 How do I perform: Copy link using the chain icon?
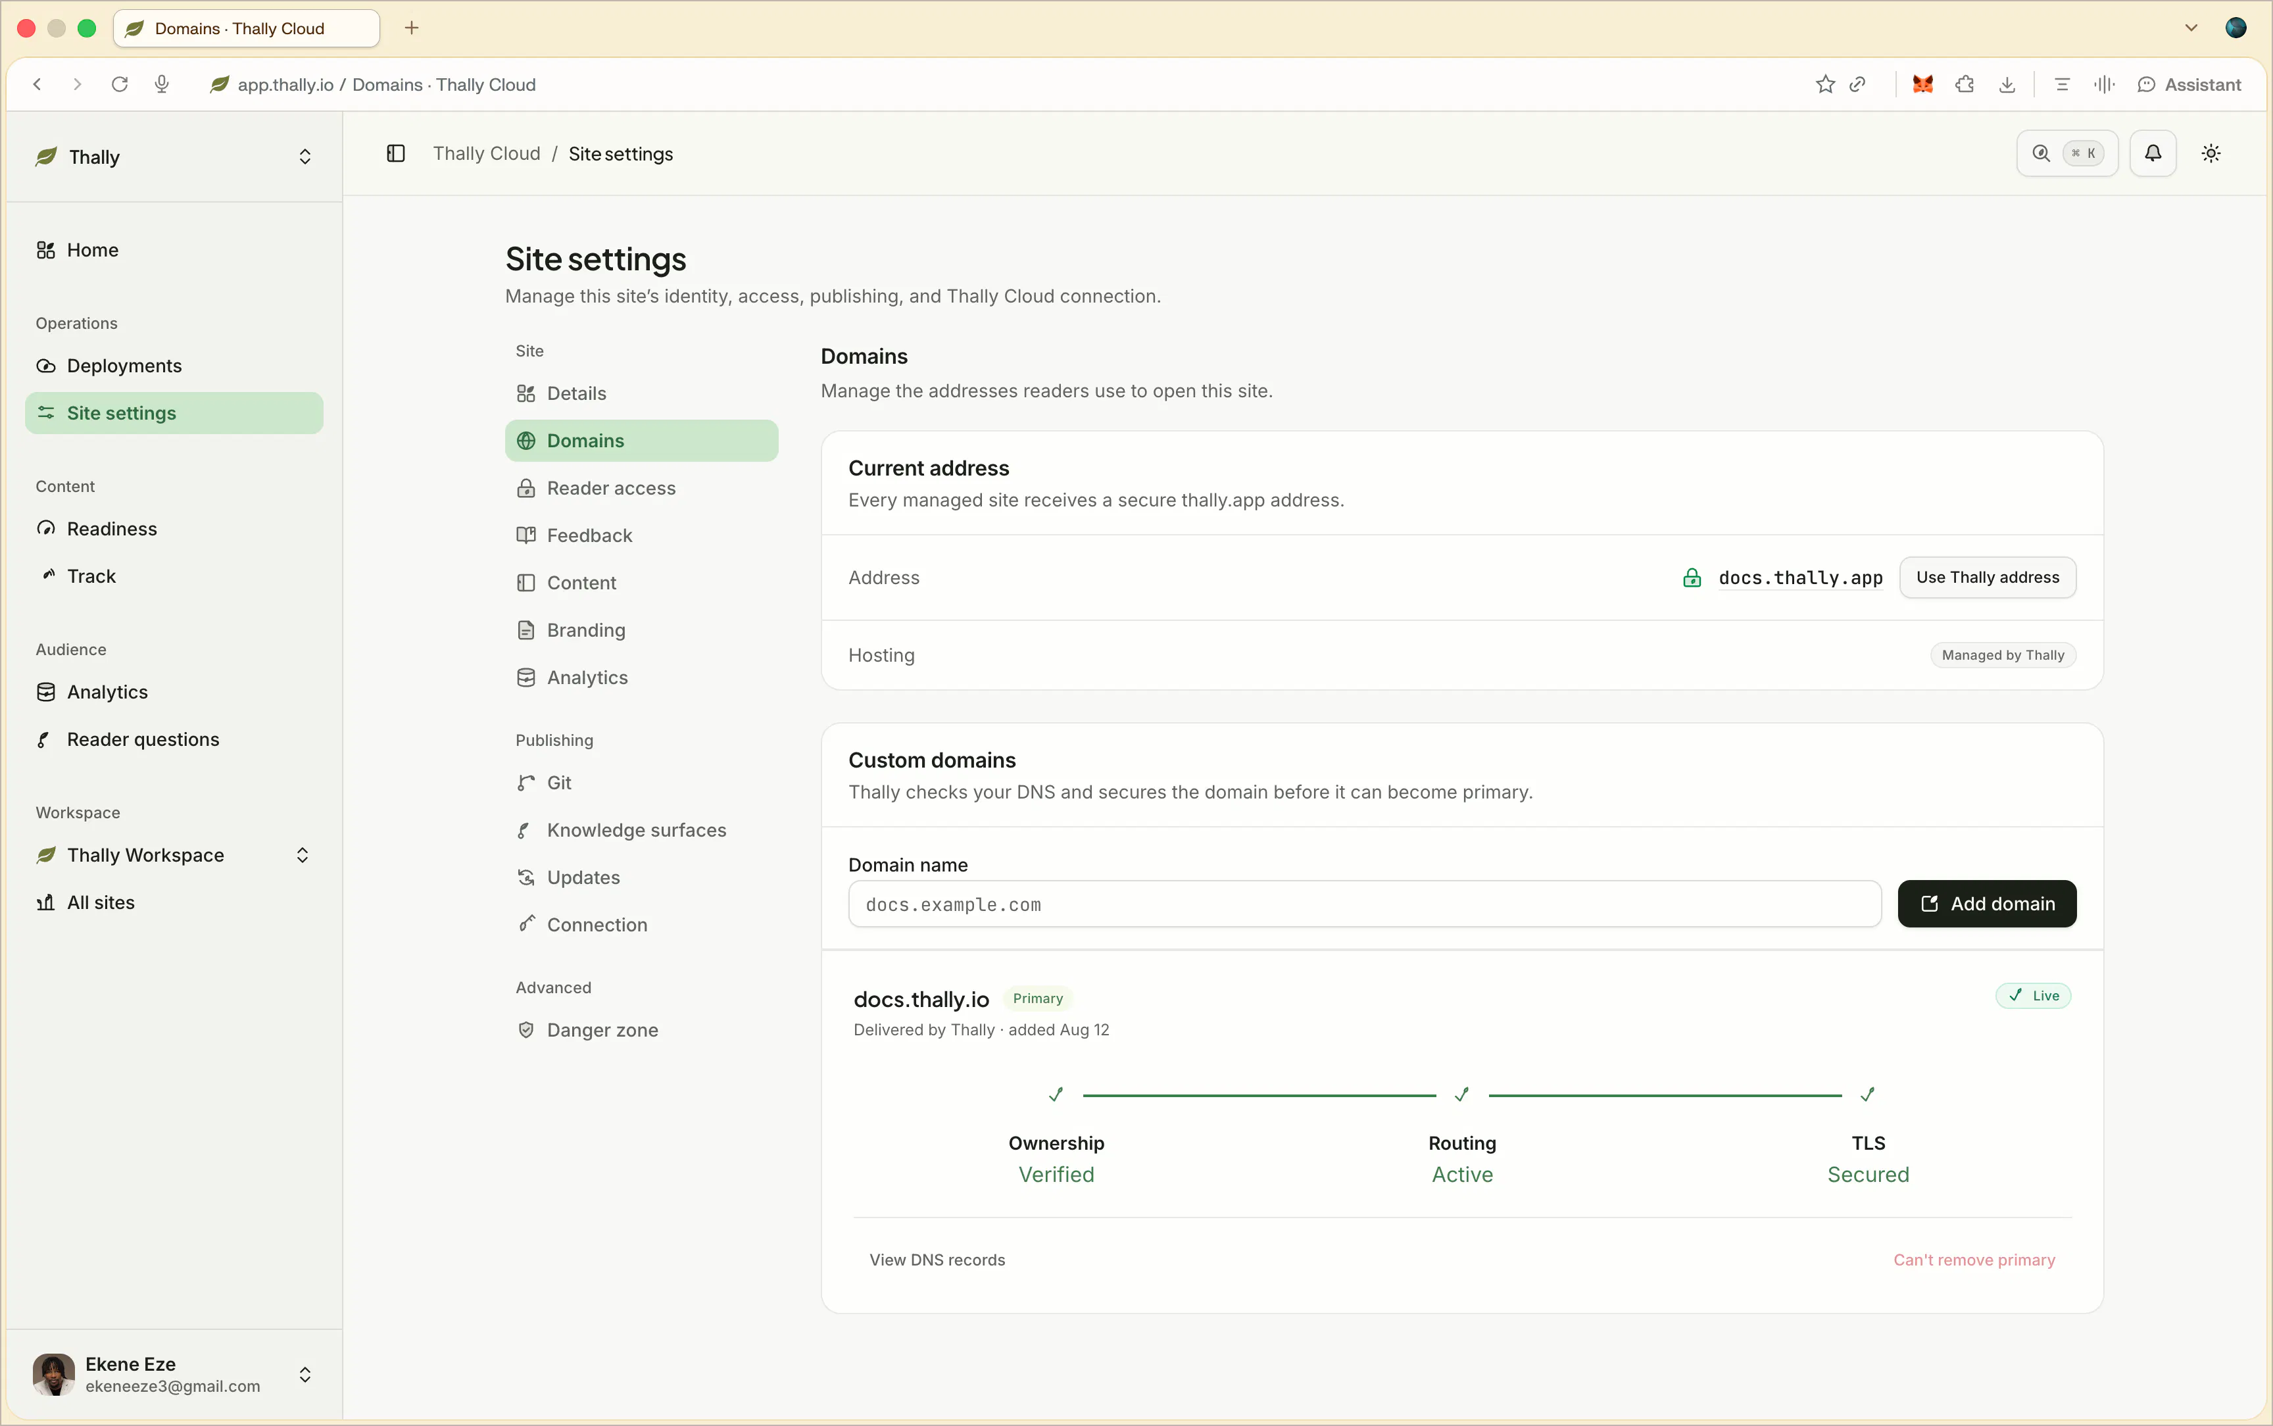(1857, 85)
